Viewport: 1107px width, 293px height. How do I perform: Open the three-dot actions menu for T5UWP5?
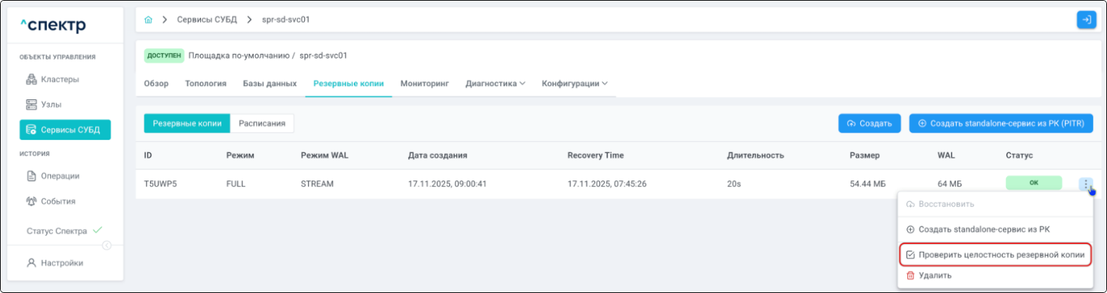[x=1085, y=184]
